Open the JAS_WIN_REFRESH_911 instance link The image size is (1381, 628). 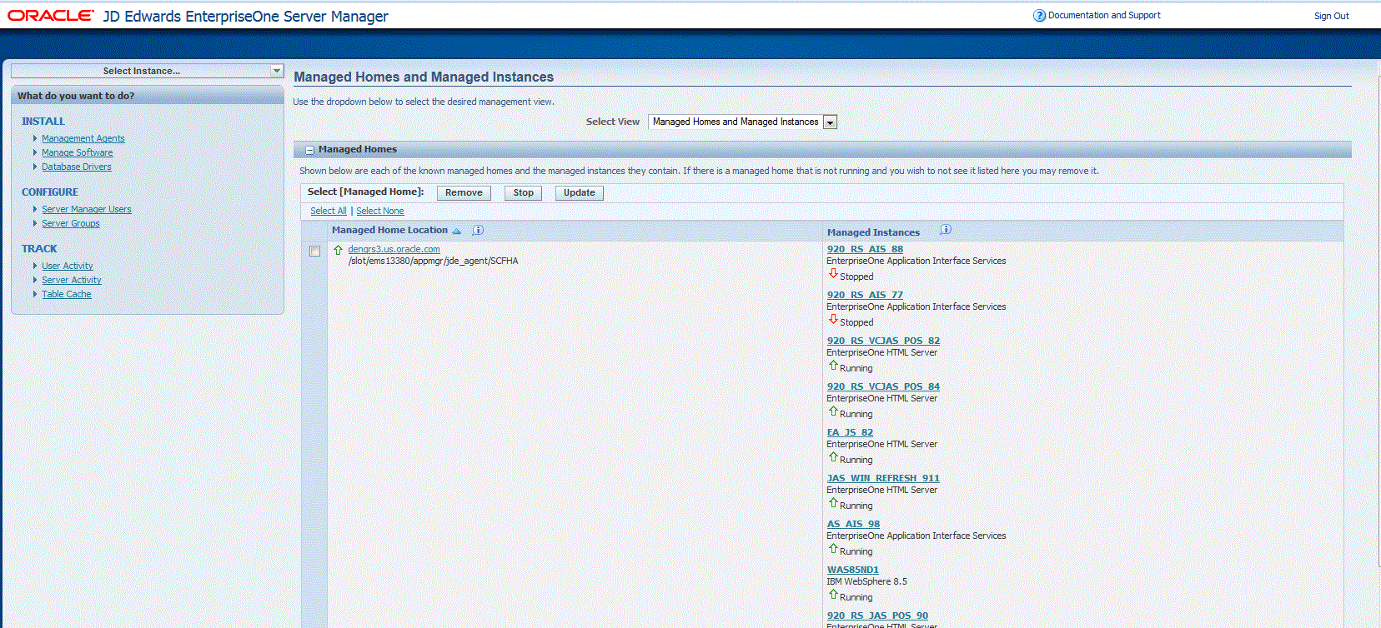[x=883, y=478]
